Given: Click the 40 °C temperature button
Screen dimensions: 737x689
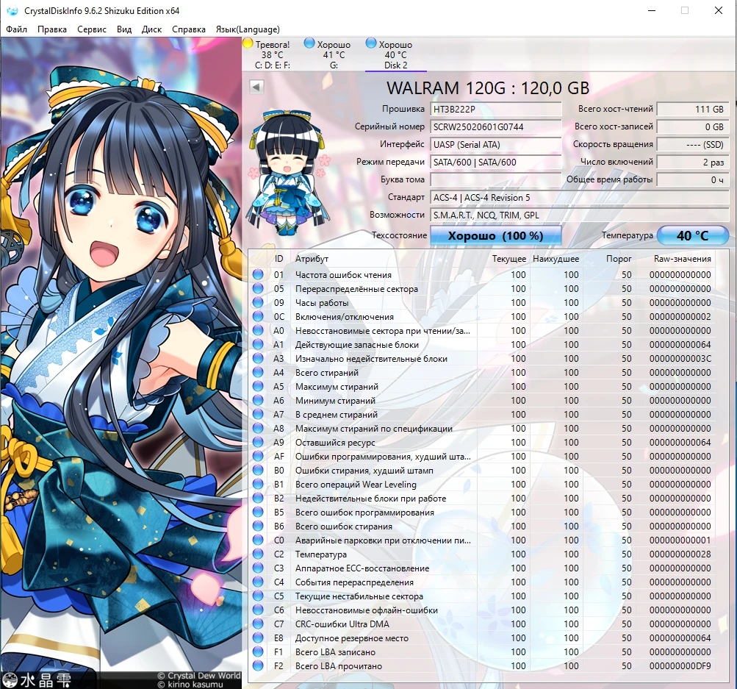Looking at the screenshot, I should pyautogui.click(x=692, y=235).
